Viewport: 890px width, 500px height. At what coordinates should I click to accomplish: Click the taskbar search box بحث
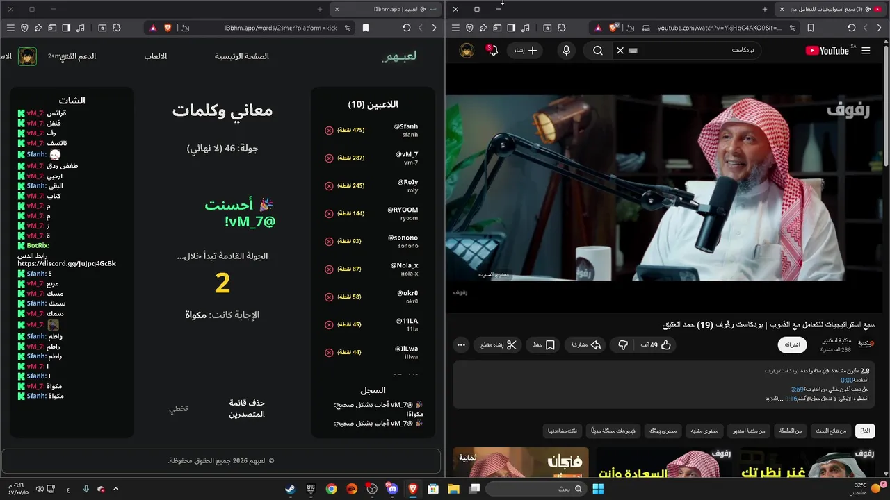pos(535,489)
